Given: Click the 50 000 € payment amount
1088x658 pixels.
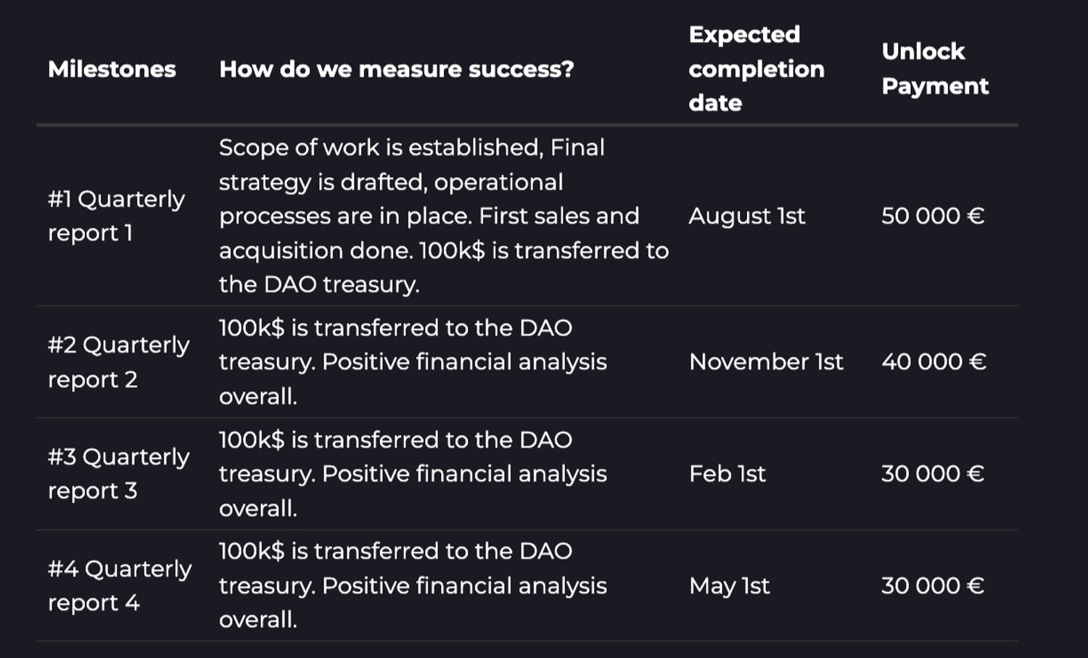Looking at the screenshot, I should click(933, 215).
